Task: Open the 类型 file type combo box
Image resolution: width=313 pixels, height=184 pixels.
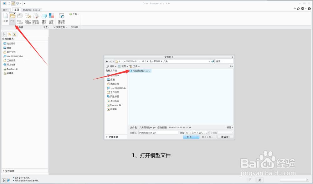Action: point(197,133)
